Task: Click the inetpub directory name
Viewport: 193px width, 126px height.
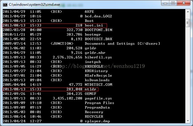Action: (93, 62)
